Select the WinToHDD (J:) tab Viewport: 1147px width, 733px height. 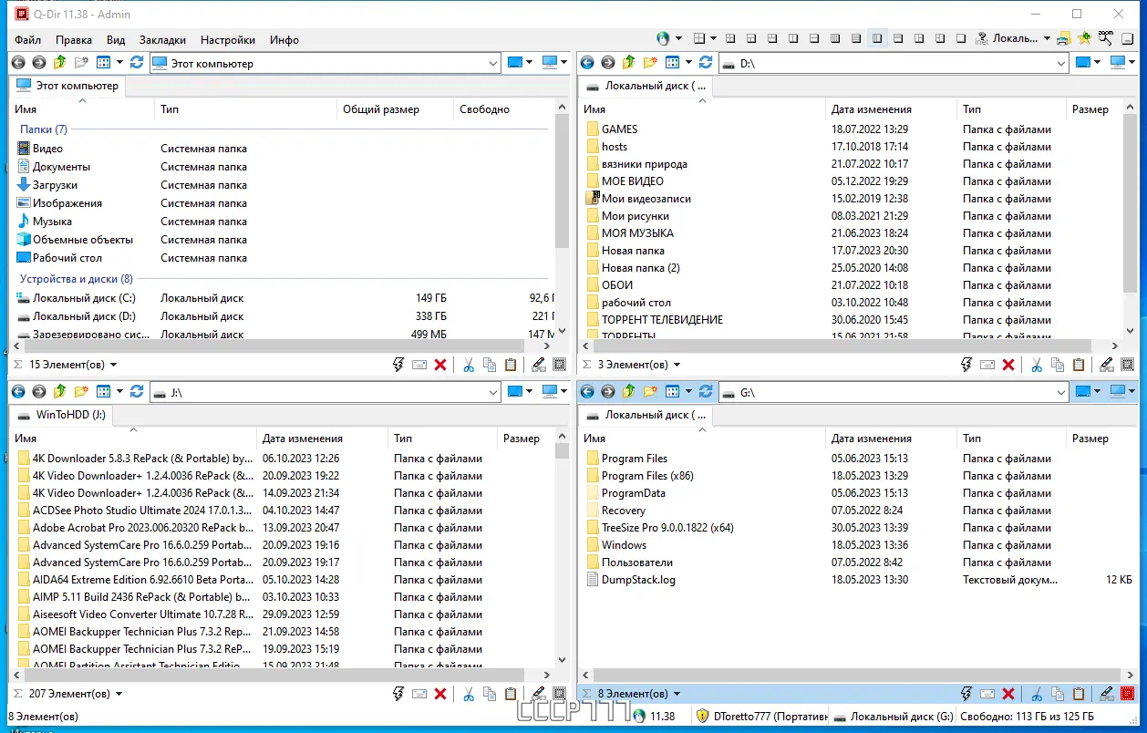coord(61,415)
